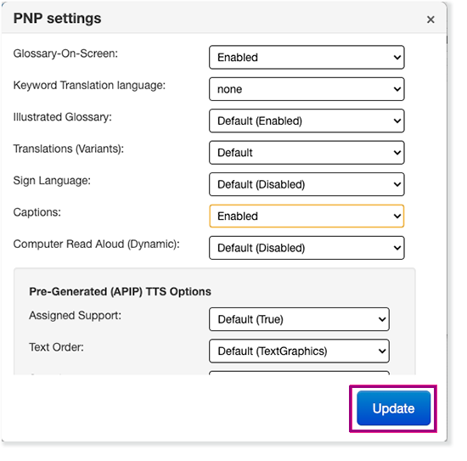Open the highlighted Captions dropdown
467x461 pixels.
click(307, 216)
